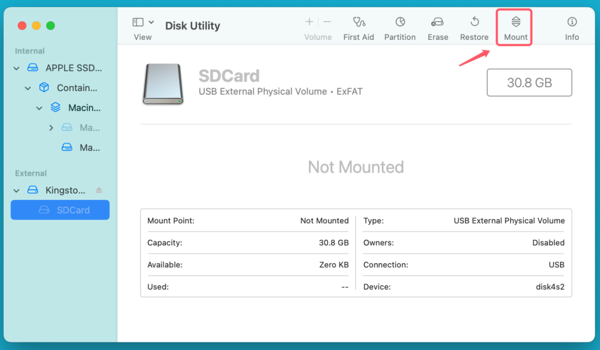
Task: Click the 30.8 GB capacity button
Action: 529,82
